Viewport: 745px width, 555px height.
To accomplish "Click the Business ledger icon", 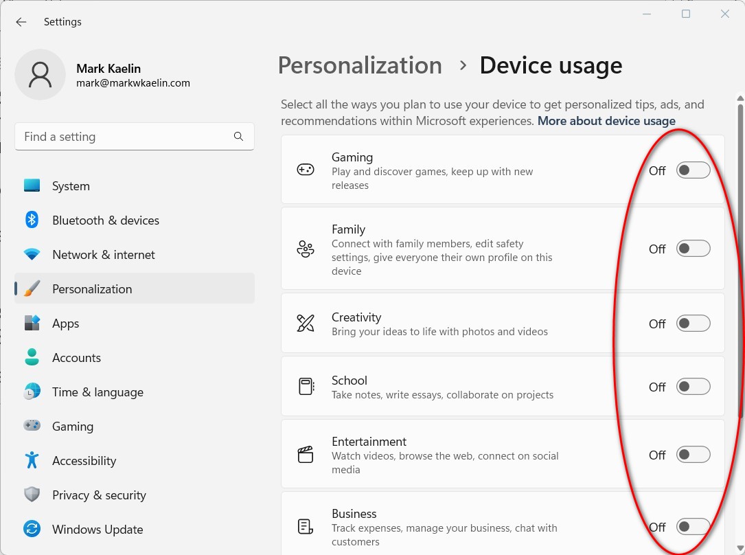I will [305, 525].
